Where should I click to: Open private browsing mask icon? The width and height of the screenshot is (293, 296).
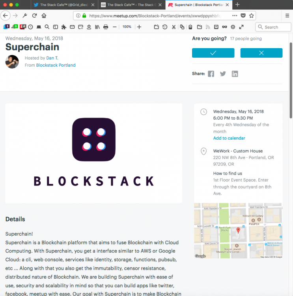(x=224, y=27)
